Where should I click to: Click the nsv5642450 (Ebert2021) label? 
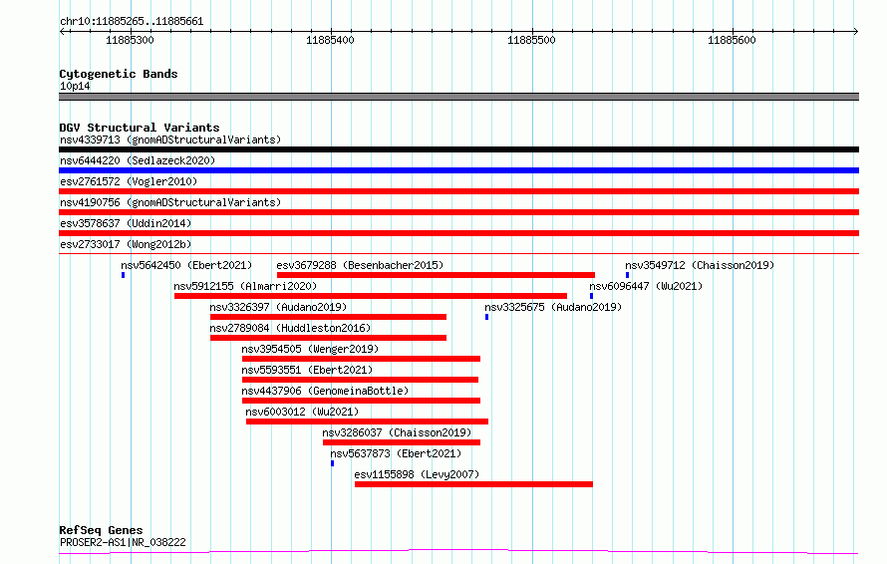click(186, 265)
